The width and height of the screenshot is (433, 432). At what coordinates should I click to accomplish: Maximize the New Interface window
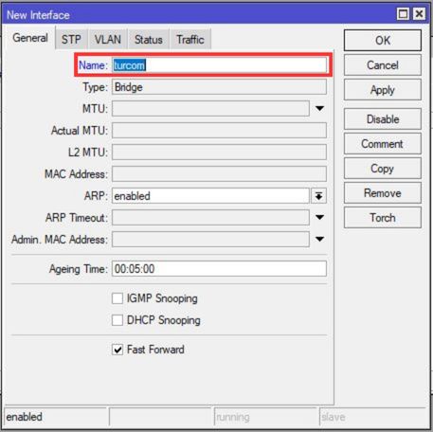[x=403, y=14]
